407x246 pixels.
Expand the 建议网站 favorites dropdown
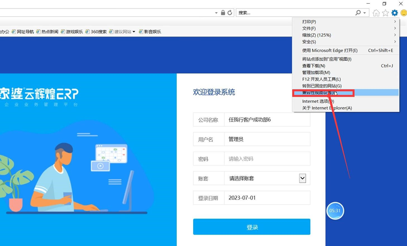pos(134,32)
